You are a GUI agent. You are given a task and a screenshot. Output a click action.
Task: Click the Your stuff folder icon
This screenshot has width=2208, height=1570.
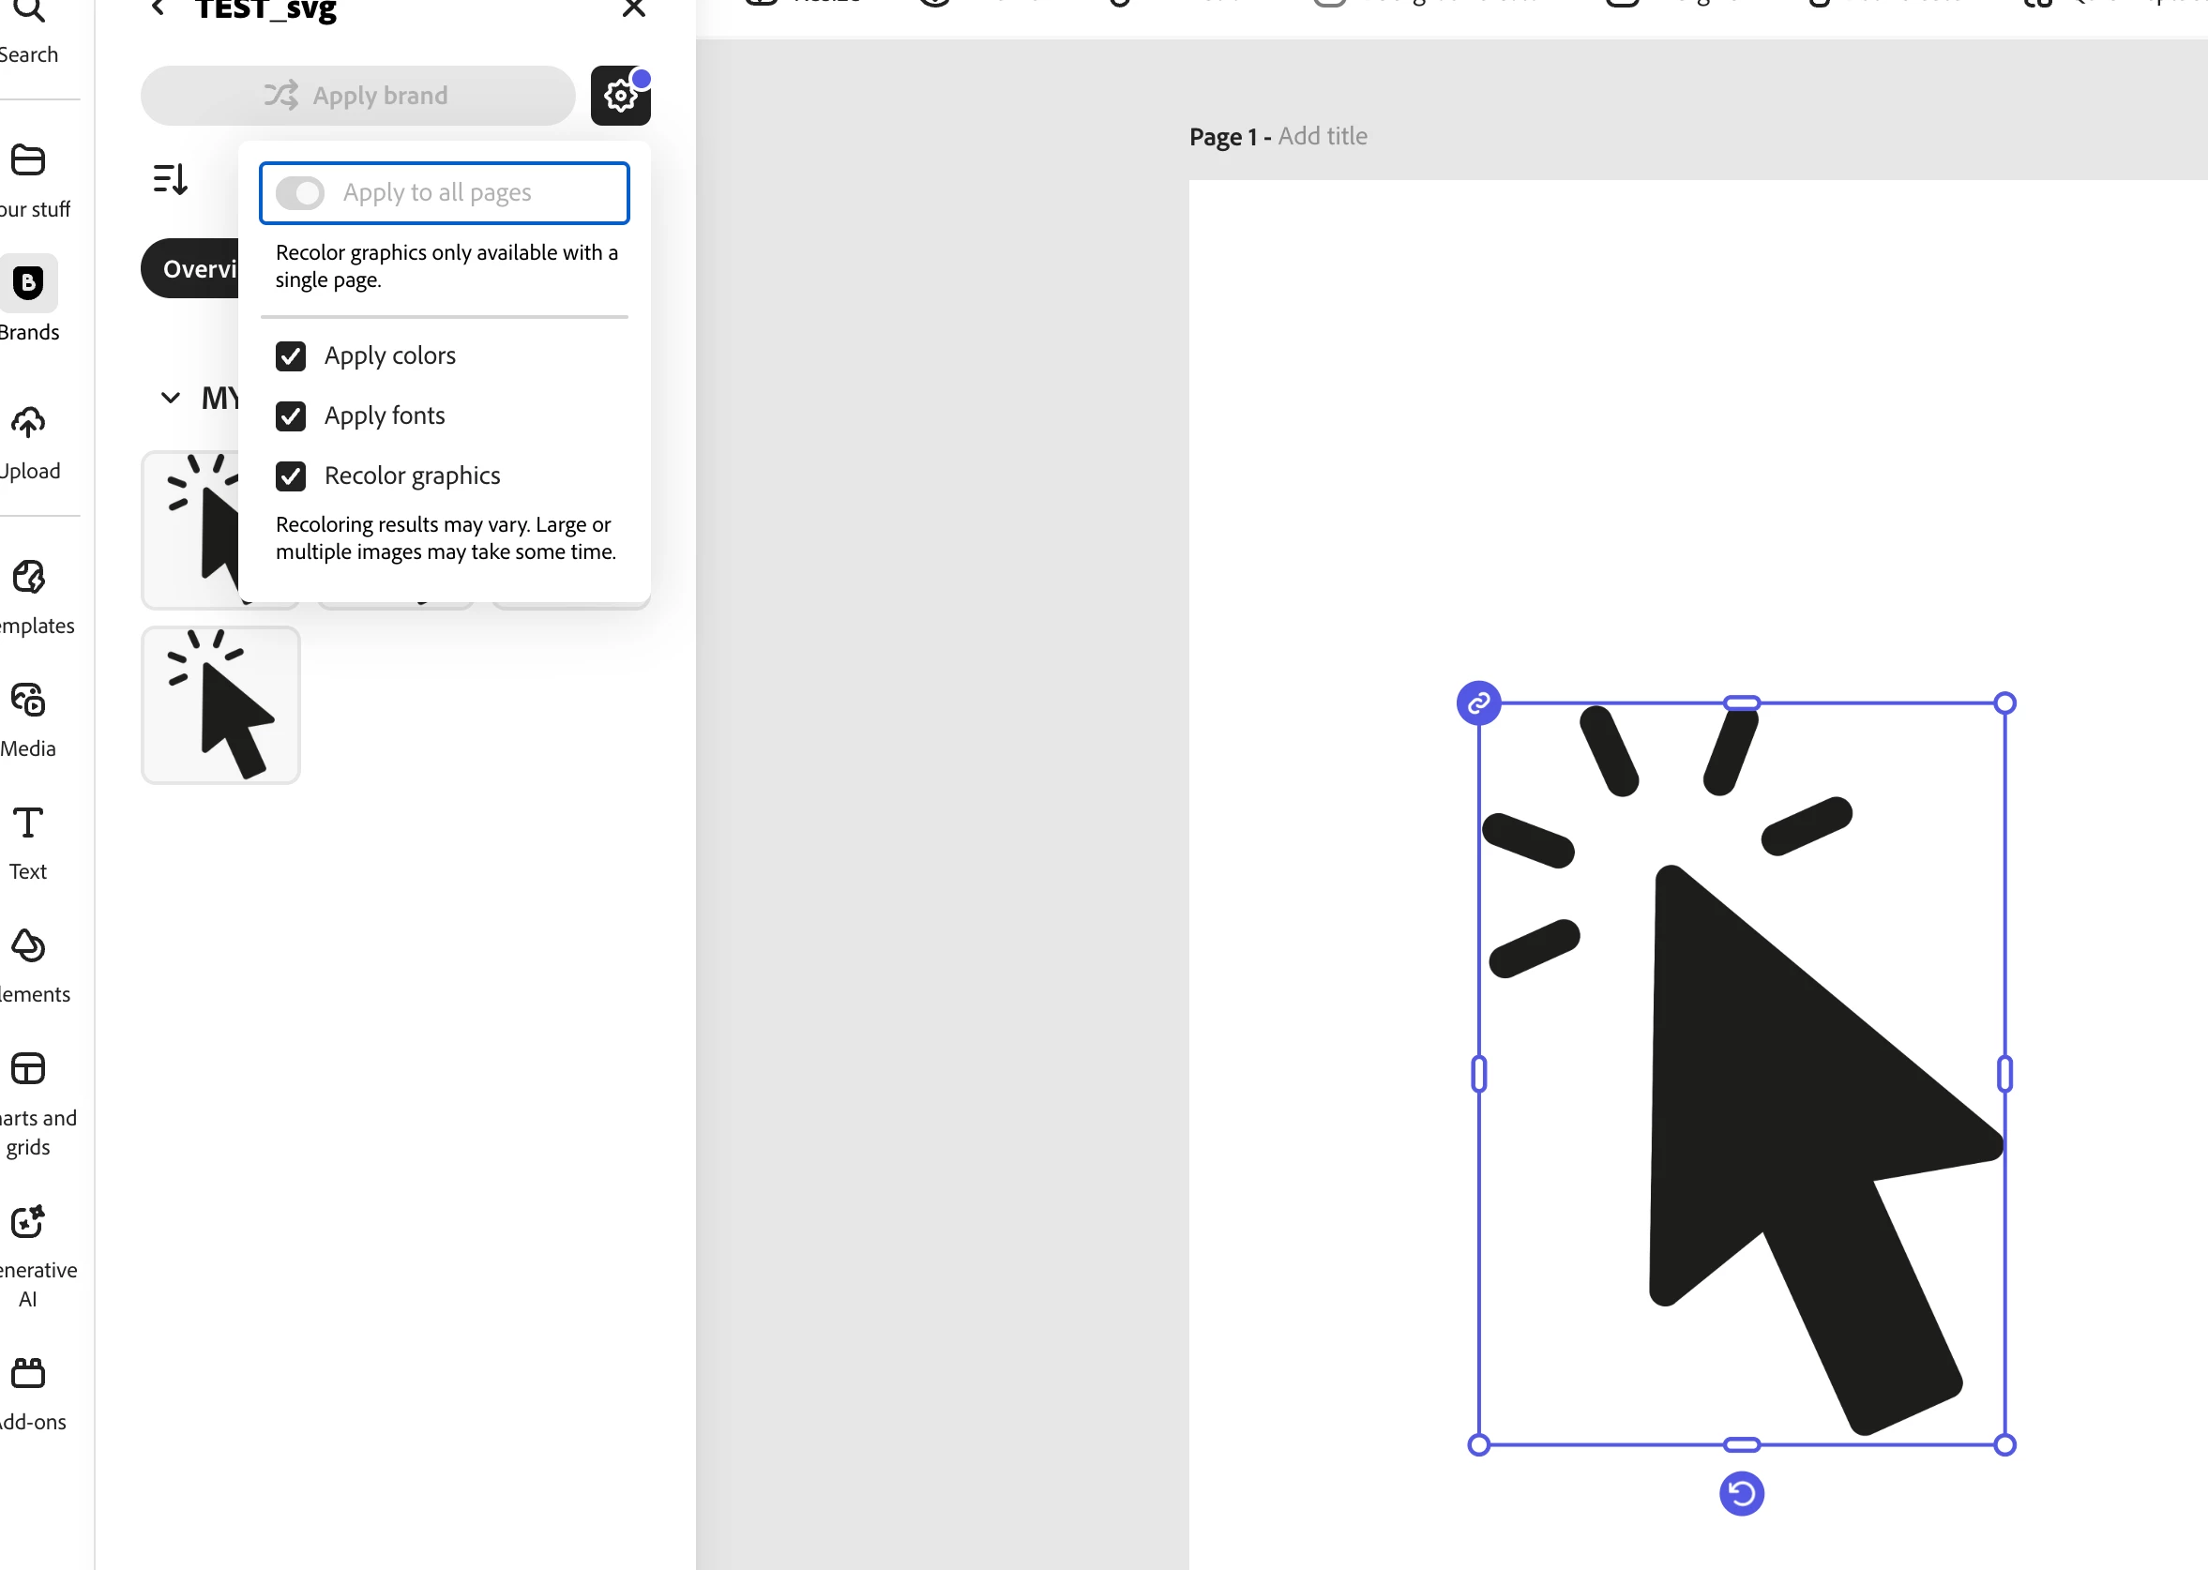point(28,159)
